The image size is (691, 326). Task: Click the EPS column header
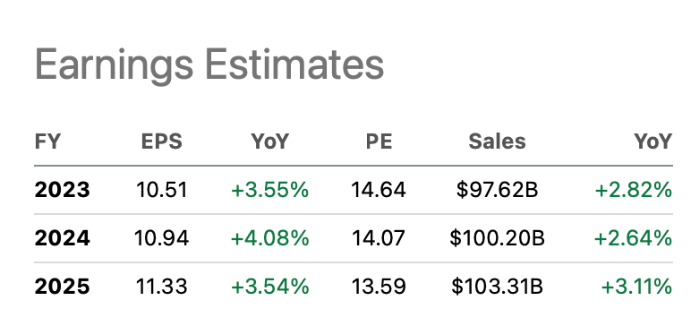[161, 142]
